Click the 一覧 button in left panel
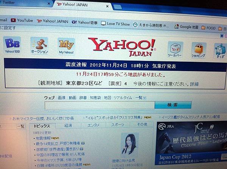The image size is (227, 169). click(x=21, y=126)
